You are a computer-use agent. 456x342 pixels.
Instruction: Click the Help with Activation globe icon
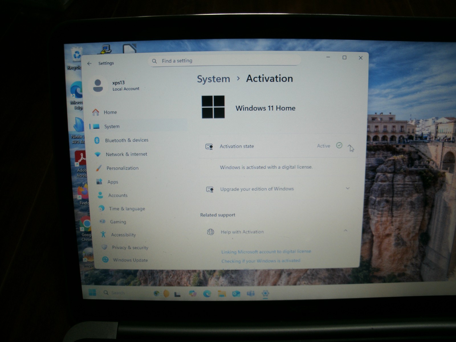click(x=210, y=232)
